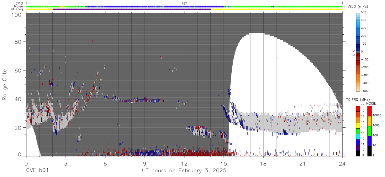The height and width of the screenshot is (177, 385).
Task: Click the Range Gate y-axis title
Action: (5, 85)
